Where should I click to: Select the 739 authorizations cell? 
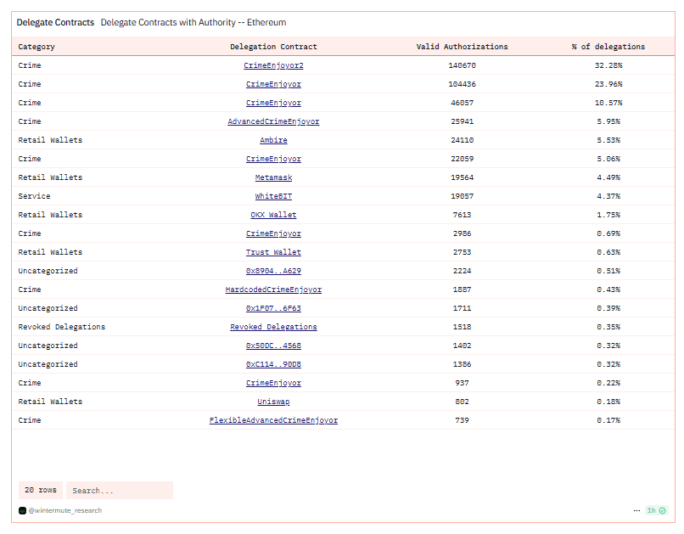coord(462,420)
